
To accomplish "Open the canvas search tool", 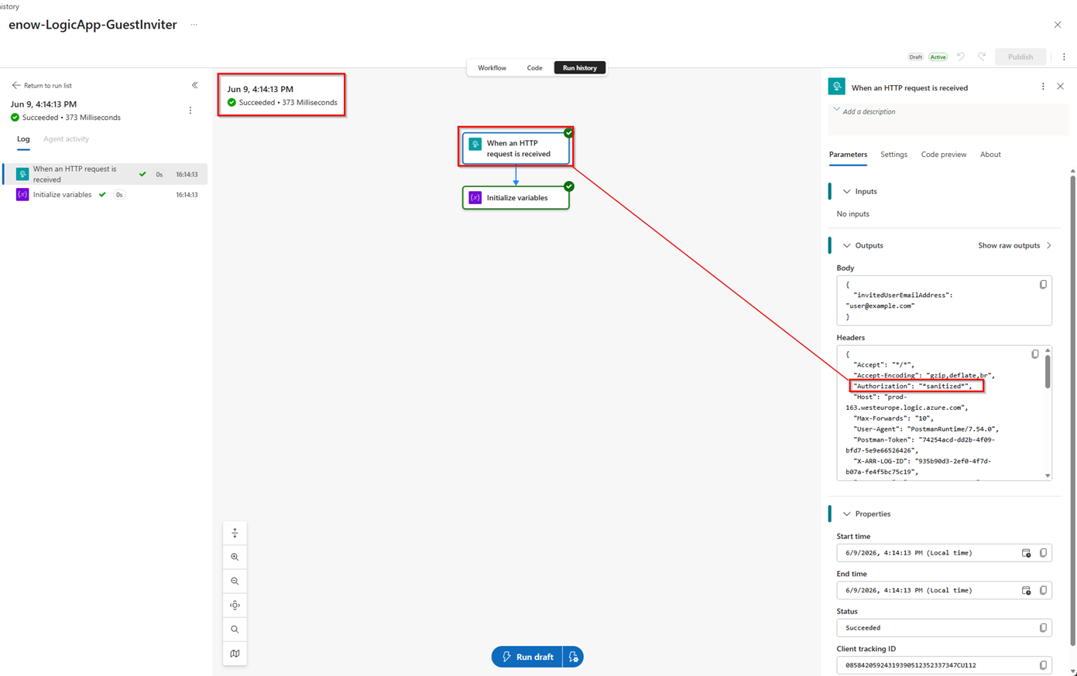I will [235, 630].
